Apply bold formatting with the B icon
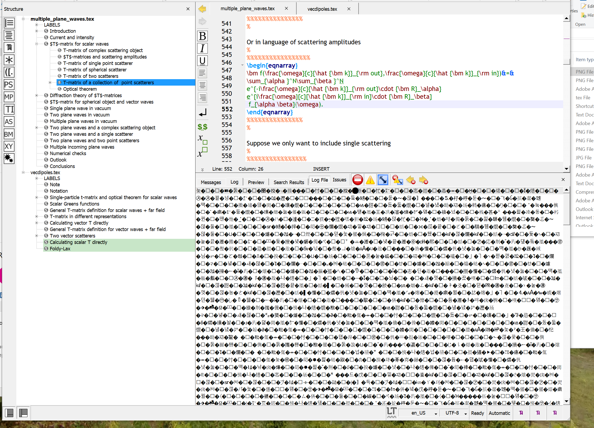 (x=202, y=36)
